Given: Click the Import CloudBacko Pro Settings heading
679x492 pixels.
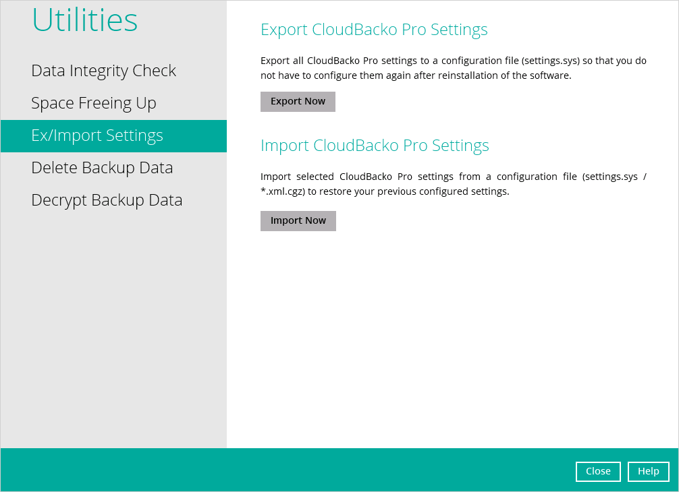Looking at the screenshot, I should pyautogui.click(x=375, y=146).
